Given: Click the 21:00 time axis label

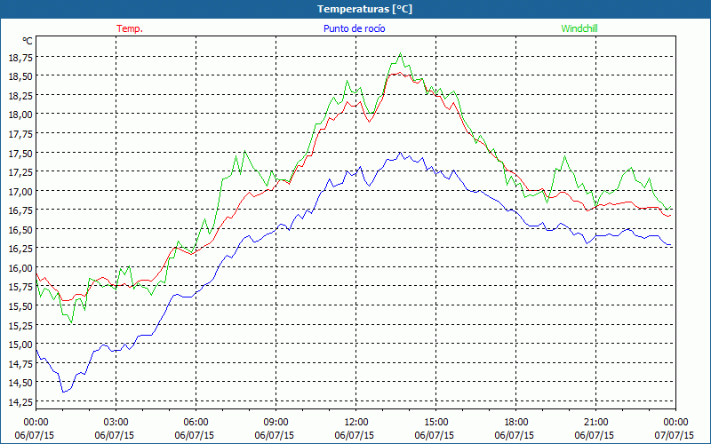Looking at the screenshot, I should point(595,423).
